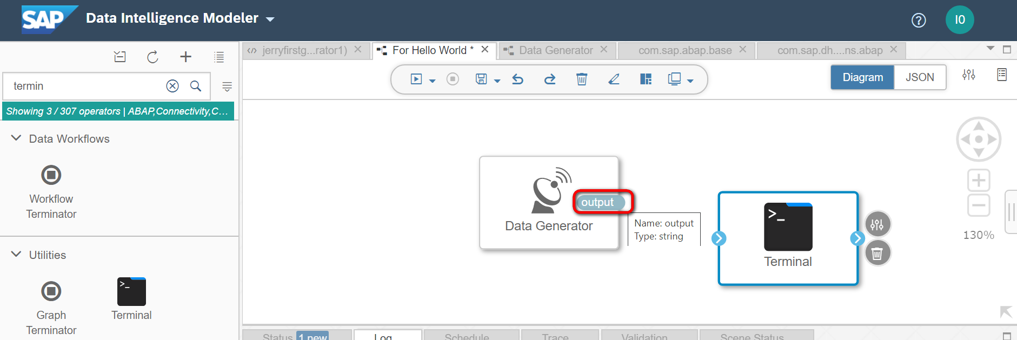Undo the last change
The image size is (1017, 340).
tap(518, 79)
